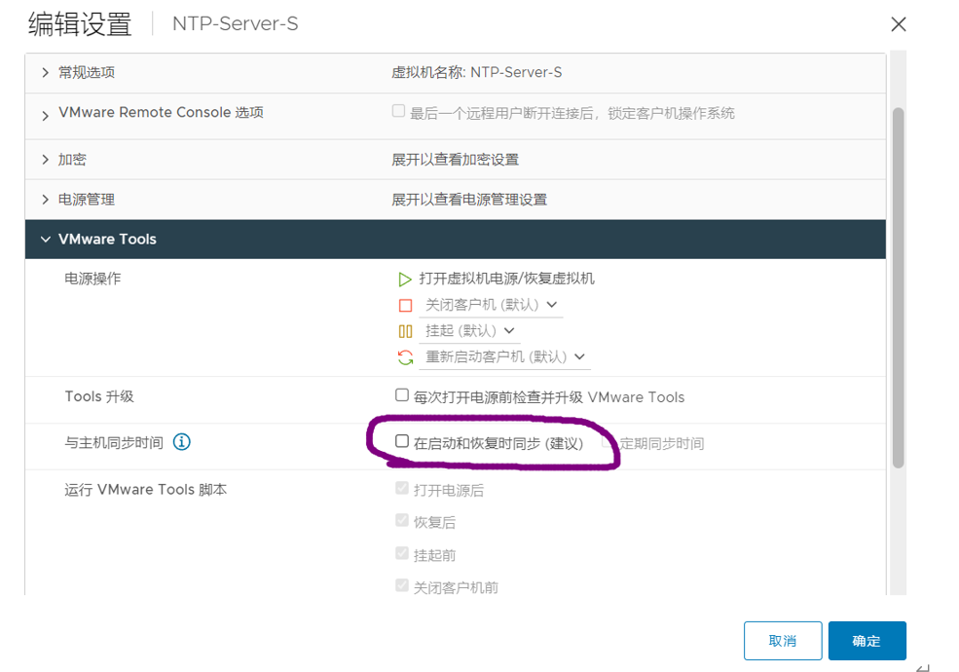The height and width of the screenshot is (672, 959).
Task: Click the restart icon for 重新启动客户机
Action: point(405,357)
